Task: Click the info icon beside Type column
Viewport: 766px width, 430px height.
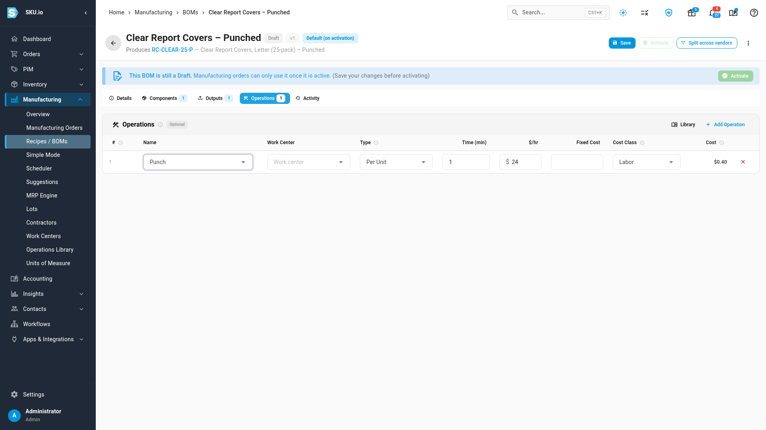Action: (x=376, y=143)
